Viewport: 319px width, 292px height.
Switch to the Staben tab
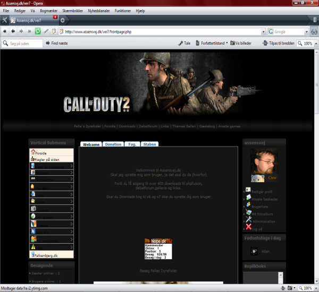pos(149,144)
